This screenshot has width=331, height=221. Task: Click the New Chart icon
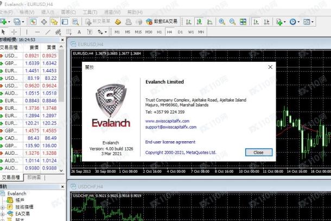[x=3, y=22]
